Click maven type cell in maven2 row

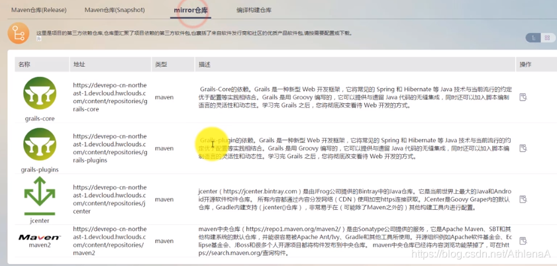point(164,241)
